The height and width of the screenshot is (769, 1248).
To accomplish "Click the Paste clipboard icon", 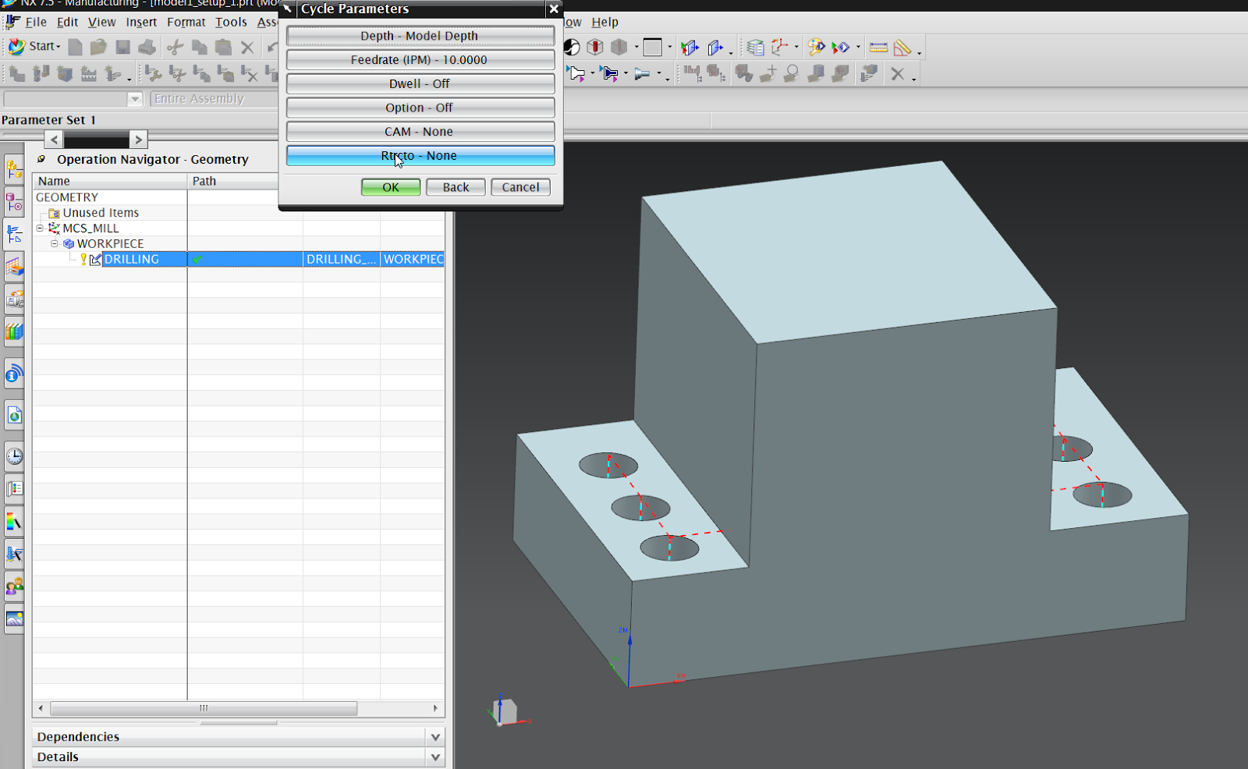I will [223, 48].
